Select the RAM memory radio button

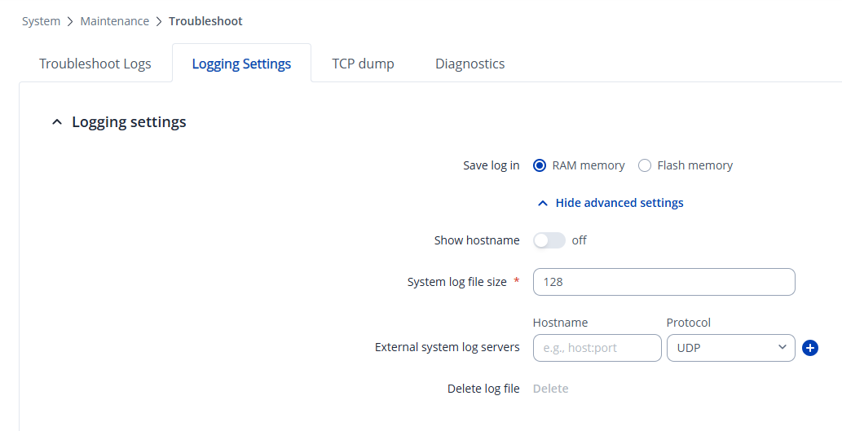(x=540, y=165)
